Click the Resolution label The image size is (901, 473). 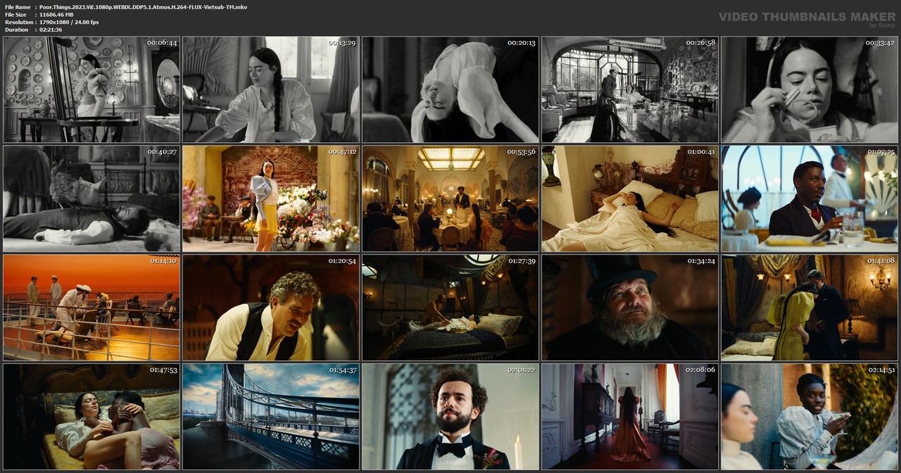point(18,23)
